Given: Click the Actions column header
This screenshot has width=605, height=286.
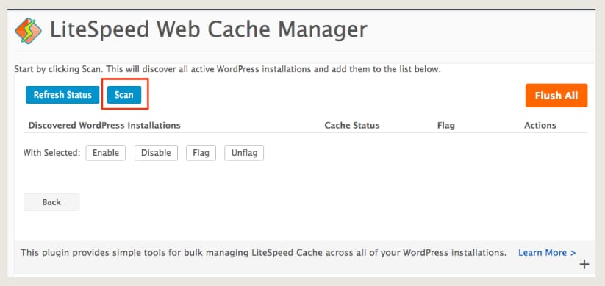Looking at the screenshot, I should tap(540, 126).
